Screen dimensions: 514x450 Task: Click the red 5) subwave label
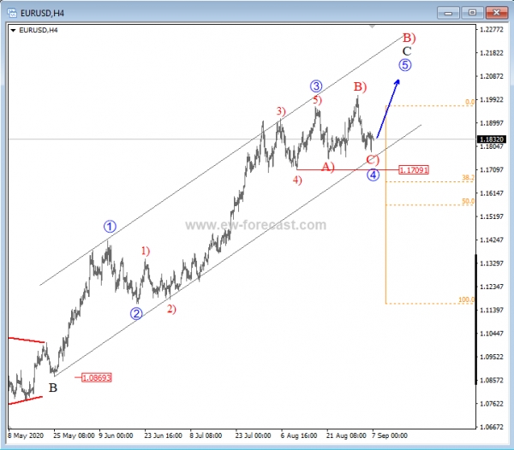(317, 100)
